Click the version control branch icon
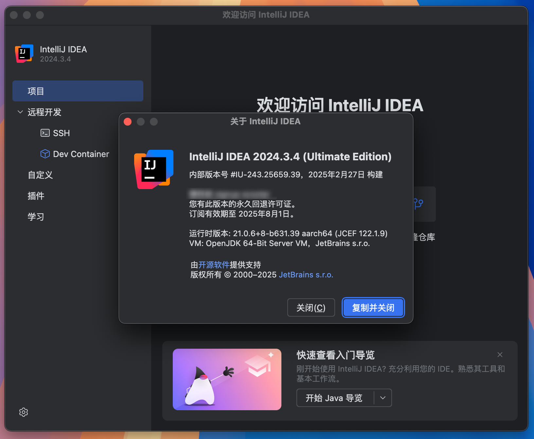The height and width of the screenshot is (439, 534). tap(419, 204)
